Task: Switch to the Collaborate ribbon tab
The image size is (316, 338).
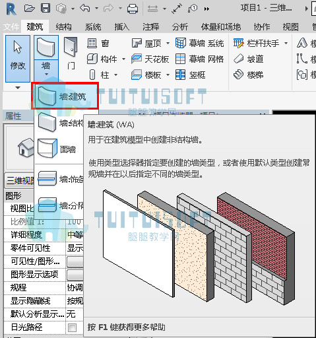Action: pos(262,27)
